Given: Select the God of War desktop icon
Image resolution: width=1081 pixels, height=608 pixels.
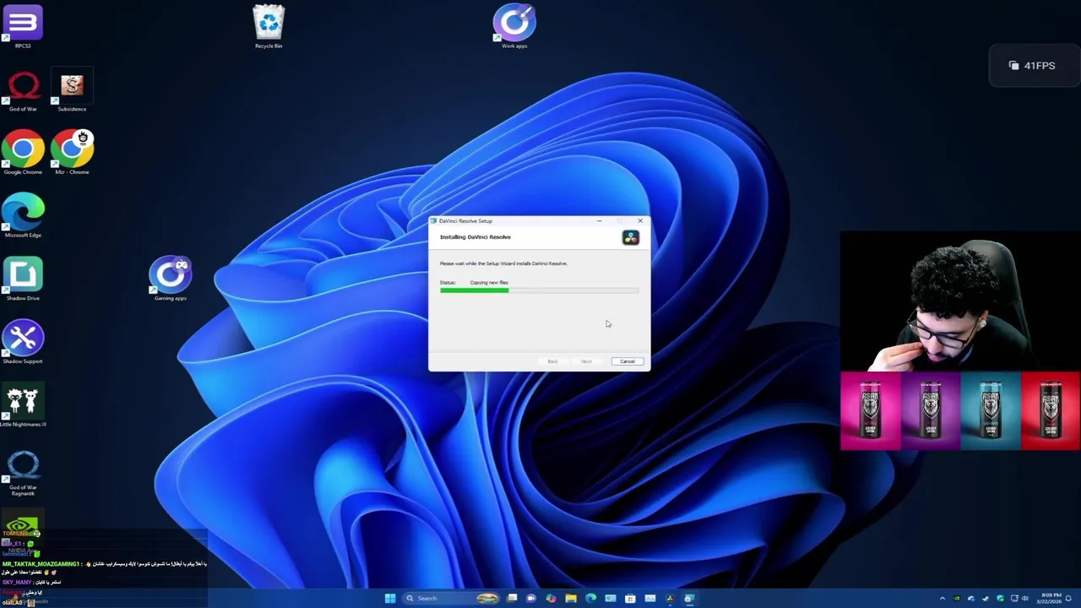Looking at the screenshot, I should pos(23,91).
